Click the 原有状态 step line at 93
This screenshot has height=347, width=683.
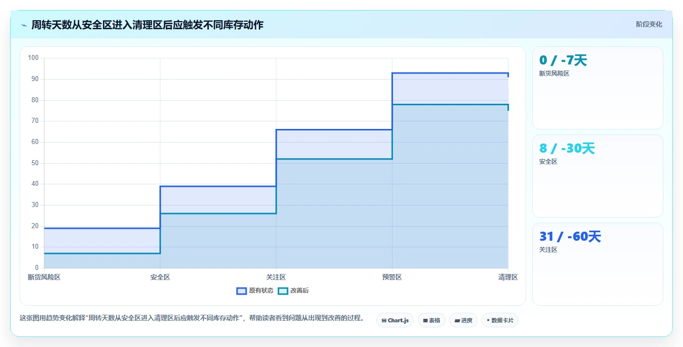pos(450,73)
